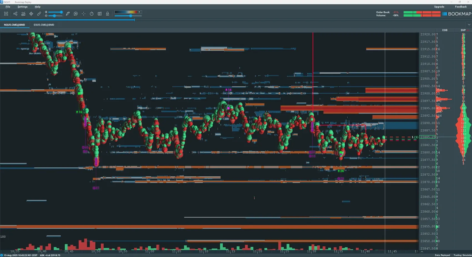Toggle the four-diamonds icon in toolbar
Viewport: 472px width, 257px height.
31,14
